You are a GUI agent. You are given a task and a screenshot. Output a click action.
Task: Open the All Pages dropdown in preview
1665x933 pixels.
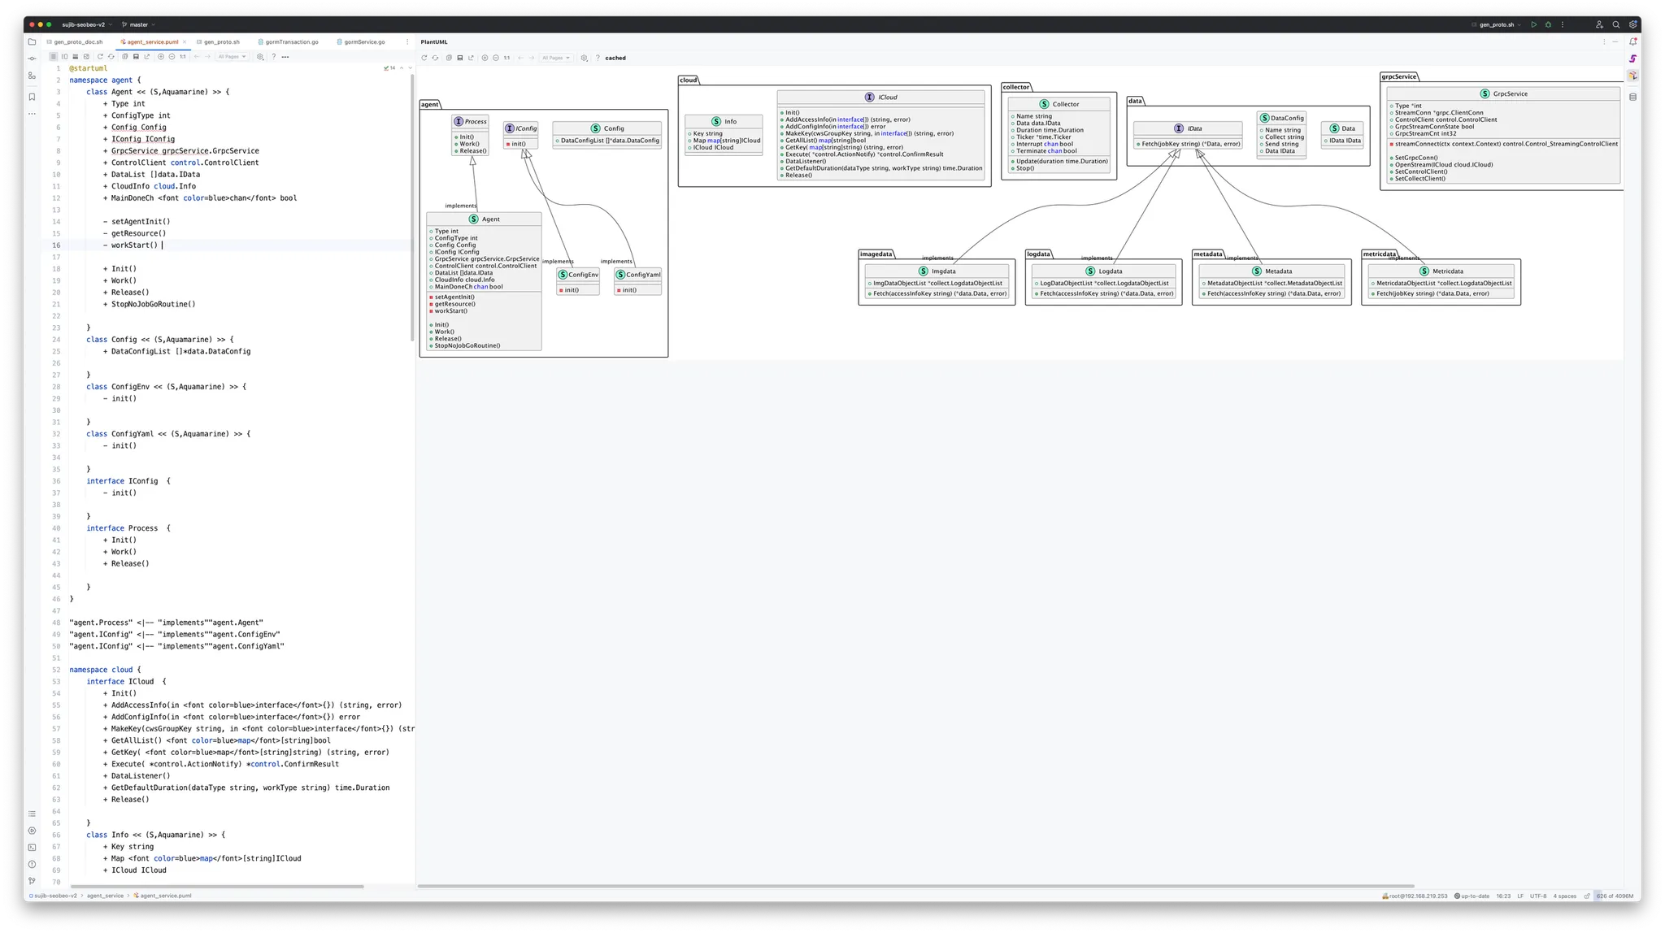pos(556,58)
